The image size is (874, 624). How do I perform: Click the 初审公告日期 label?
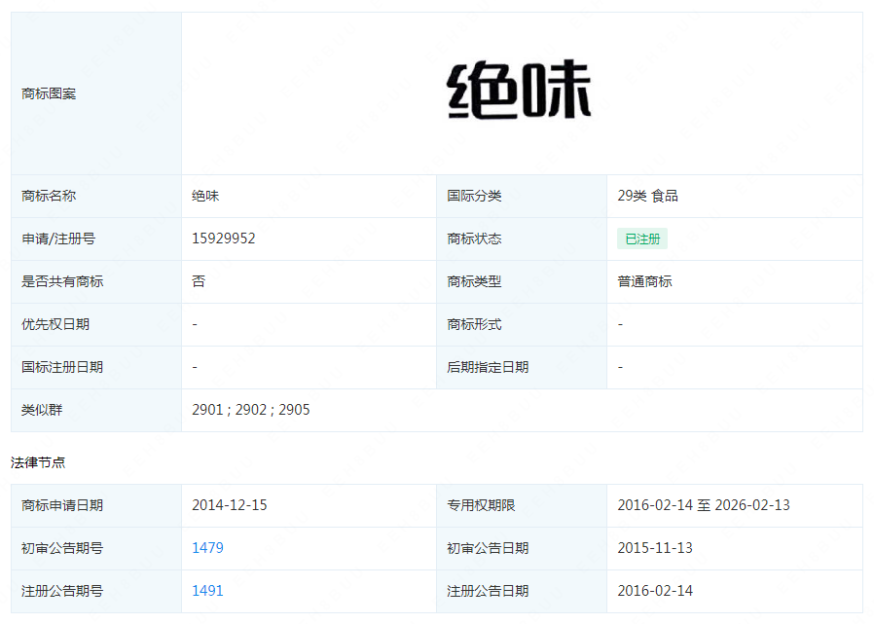488,548
